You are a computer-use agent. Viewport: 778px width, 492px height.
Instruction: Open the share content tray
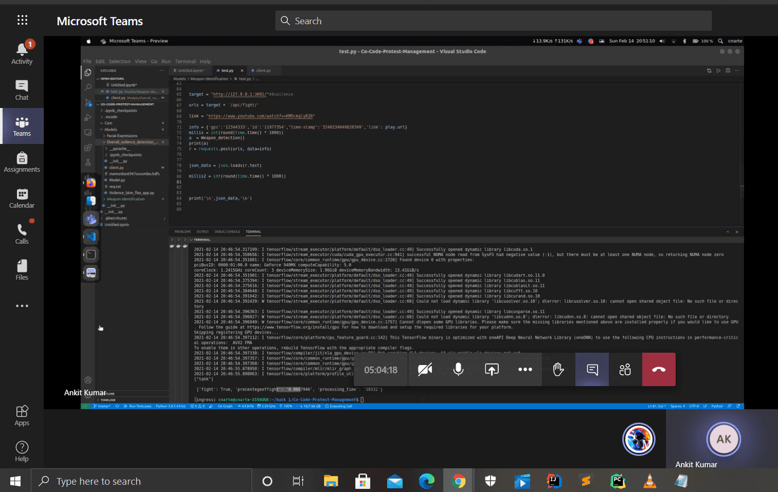tap(492, 369)
